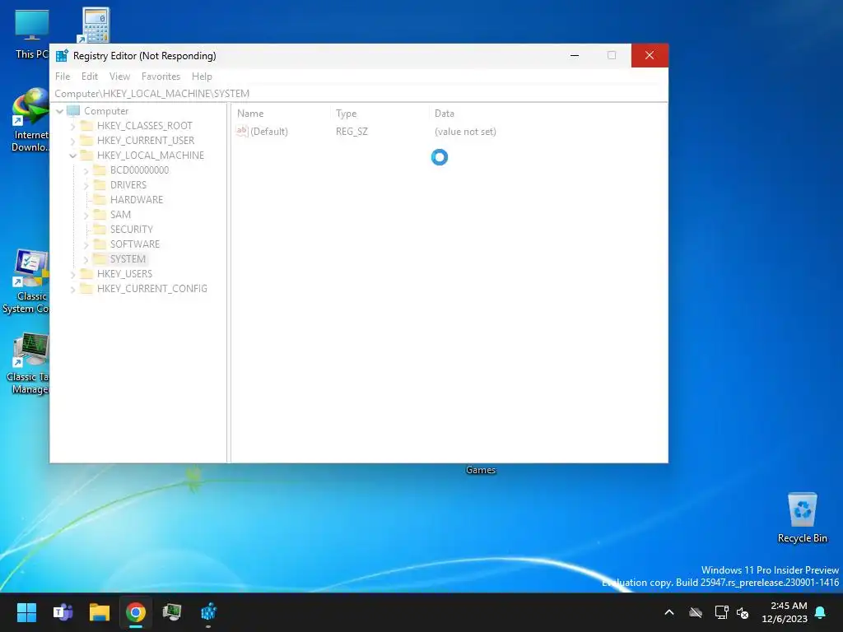Sort values by Name column header
843x632 pixels.
point(281,114)
